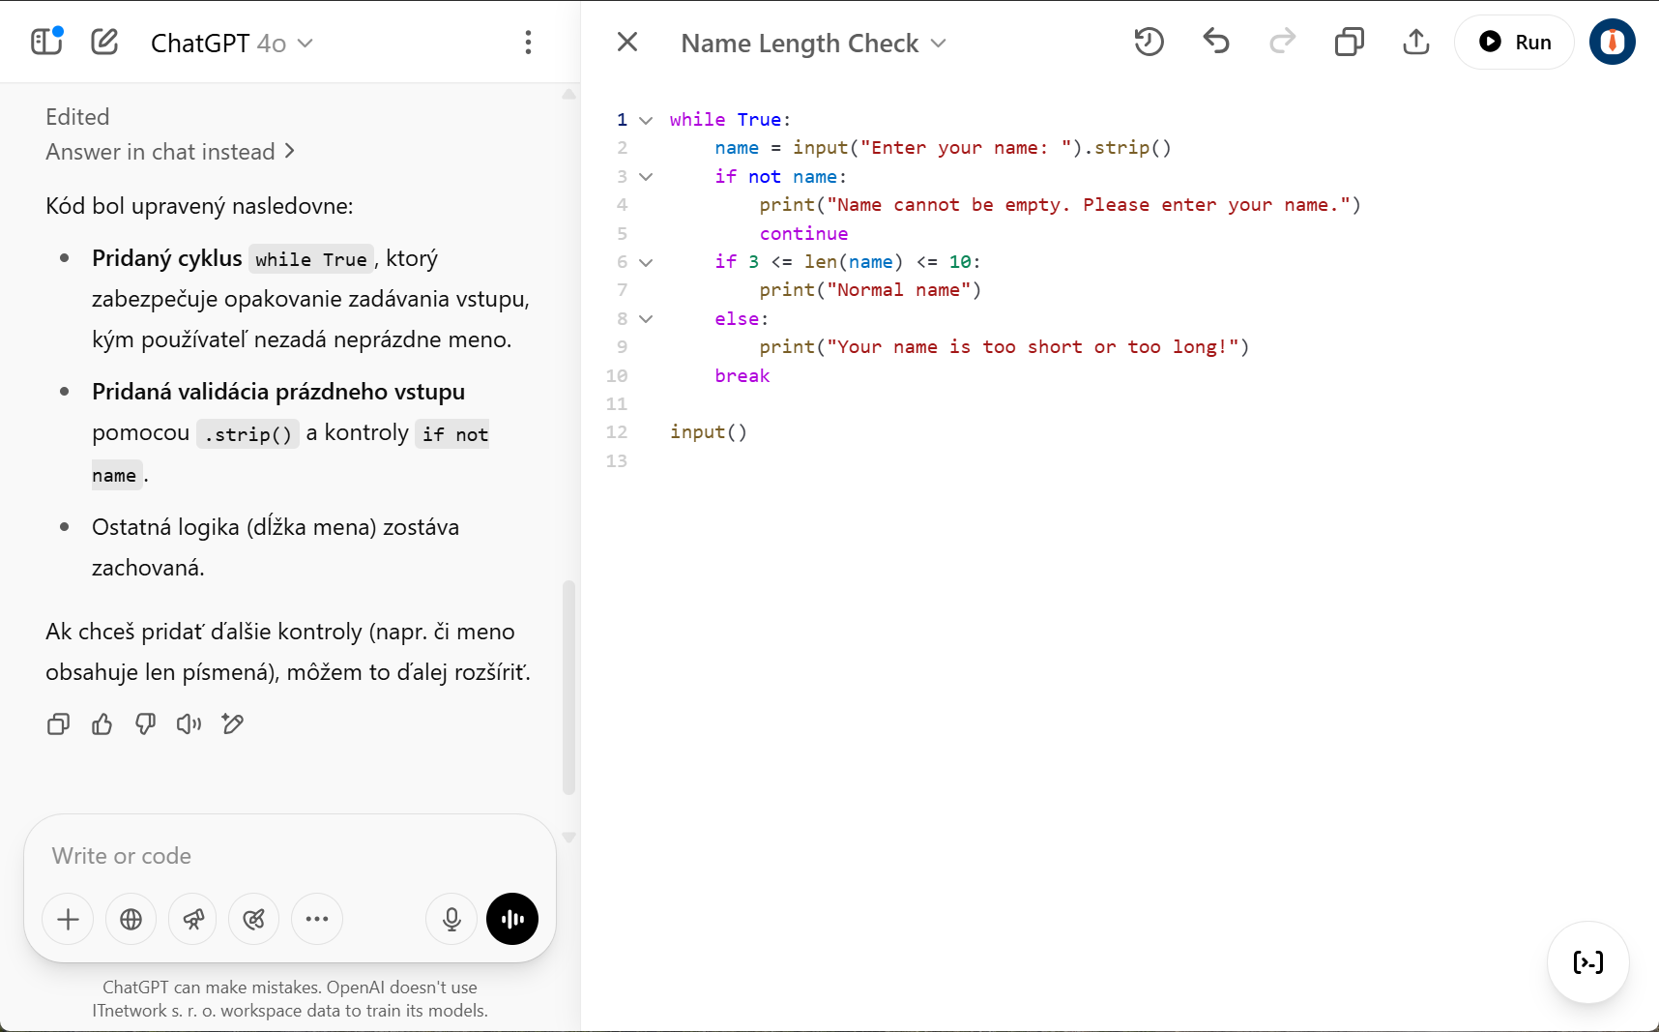Give the response a thumbs down
This screenshot has height=1032, width=1659.
(x=145, y=723)
